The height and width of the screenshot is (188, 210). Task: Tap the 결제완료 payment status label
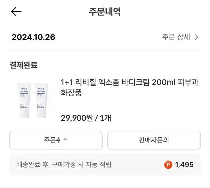[x=24, y=65]
